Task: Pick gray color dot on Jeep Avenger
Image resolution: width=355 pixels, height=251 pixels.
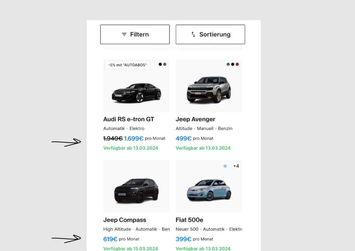Action: click(x=228, y=64)
